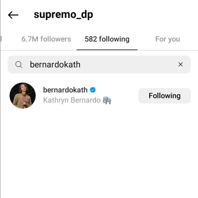This screenshot has height=198, width=198.
Task: Clear the search text with X
Action: coord(180,65)
